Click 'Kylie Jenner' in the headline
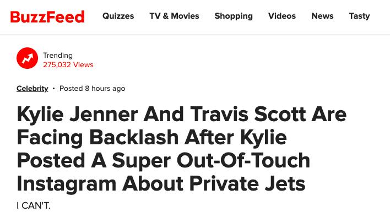This screenshot has height=217, width=390. (x=77, y=115)
